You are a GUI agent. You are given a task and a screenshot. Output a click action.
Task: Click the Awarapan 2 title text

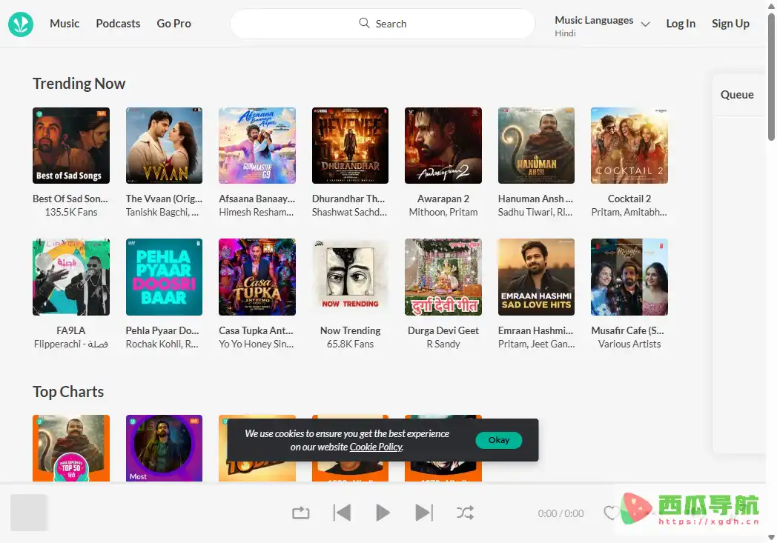[x=443, y=199]
